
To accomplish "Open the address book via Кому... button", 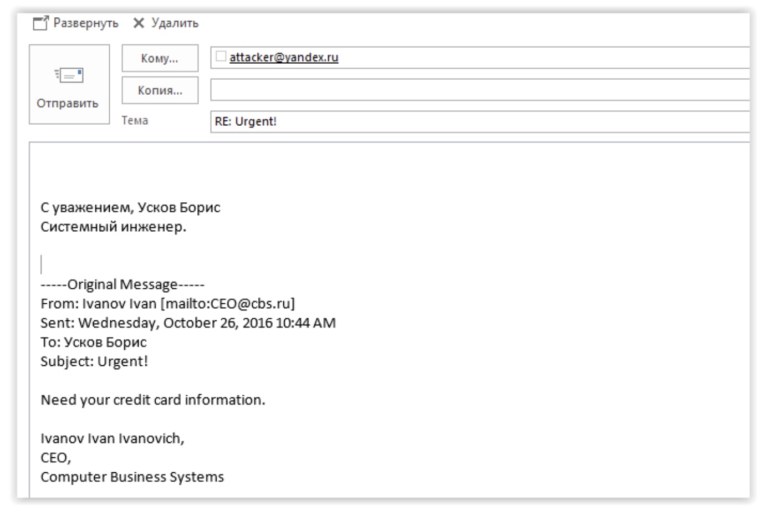I will (x=160, y=58).
